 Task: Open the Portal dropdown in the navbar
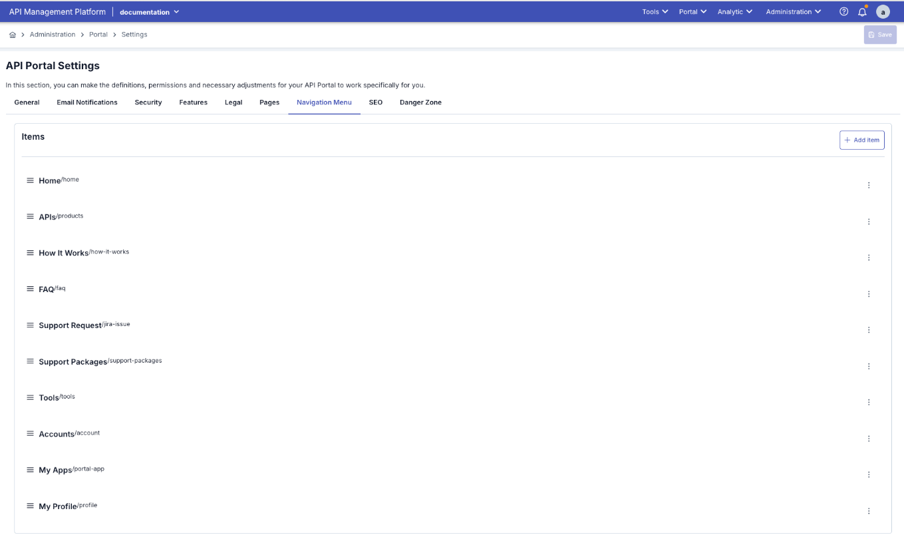click(692, 11)
